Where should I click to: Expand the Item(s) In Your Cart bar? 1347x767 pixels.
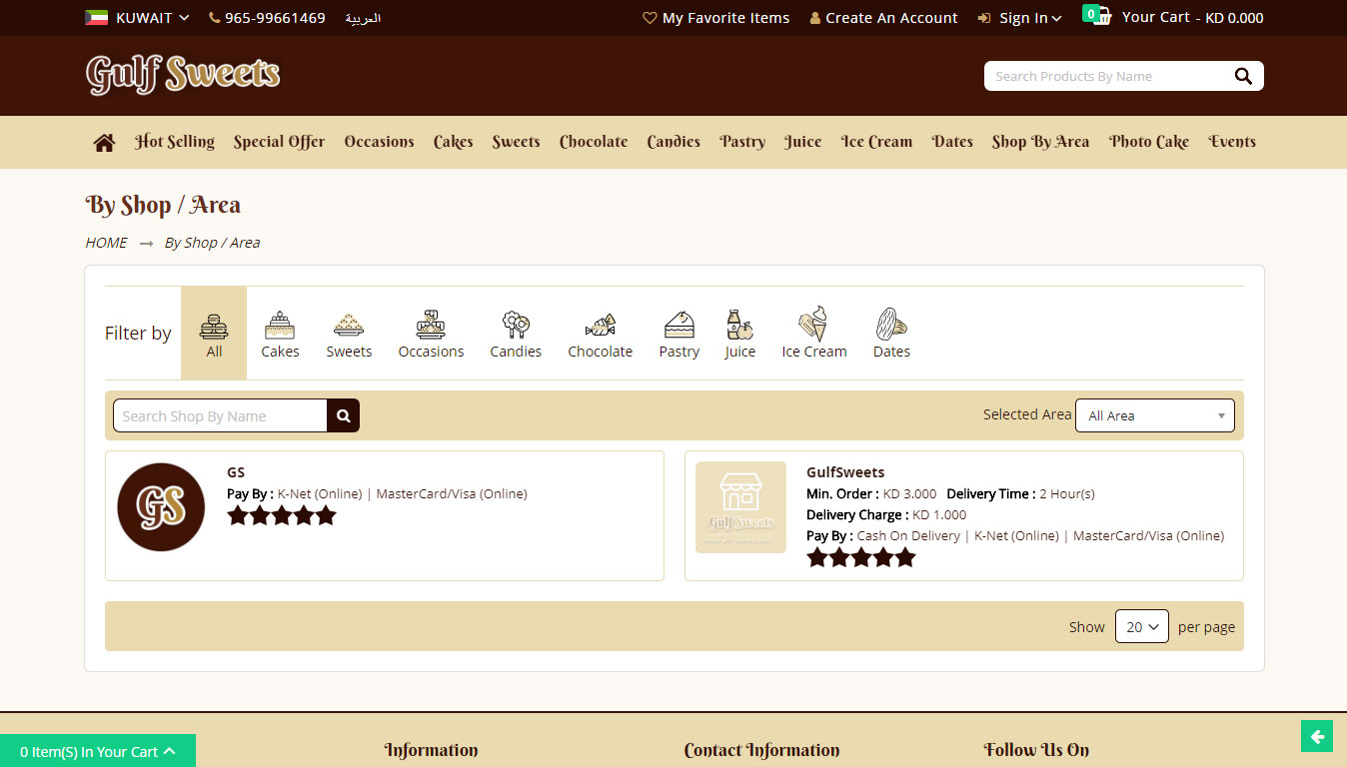pos(98,751)
